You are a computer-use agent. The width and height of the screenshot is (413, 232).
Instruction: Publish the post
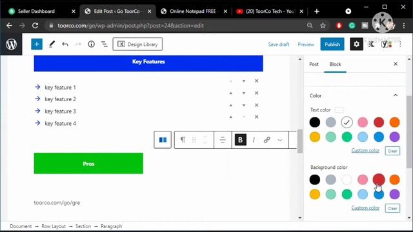[x=332, y=44]
